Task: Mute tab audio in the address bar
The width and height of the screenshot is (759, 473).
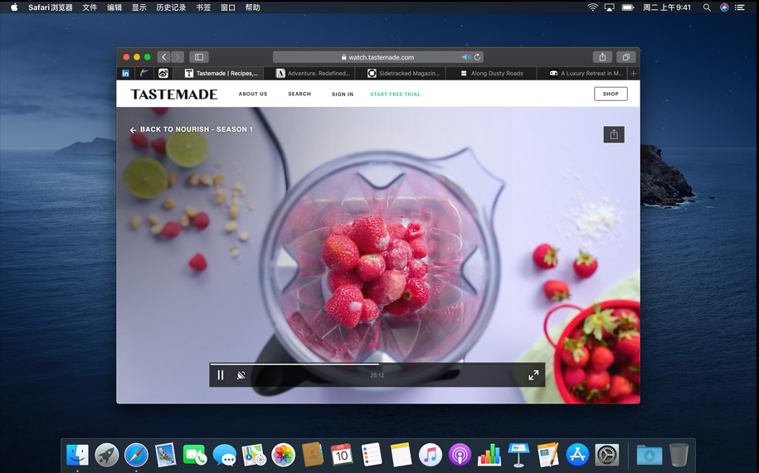Action: [x=466, y=57]
